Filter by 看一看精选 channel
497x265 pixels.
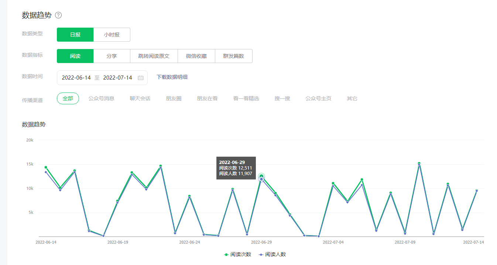click(246, 98)
